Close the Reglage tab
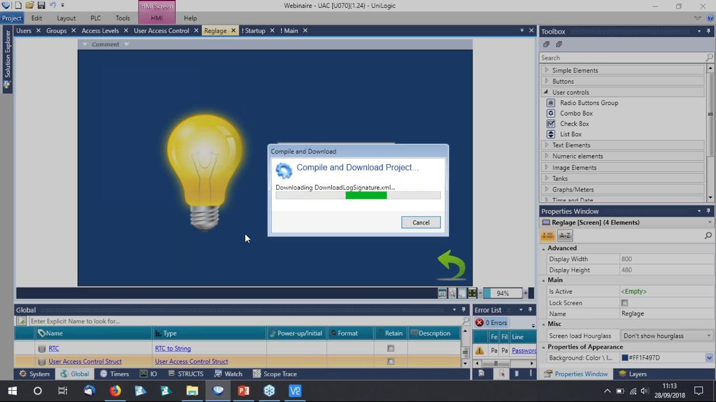Image resolution: width=716 pixels, height=402 pixels. tap(233, 31)
